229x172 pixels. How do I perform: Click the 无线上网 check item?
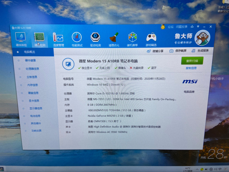[103, 68]
